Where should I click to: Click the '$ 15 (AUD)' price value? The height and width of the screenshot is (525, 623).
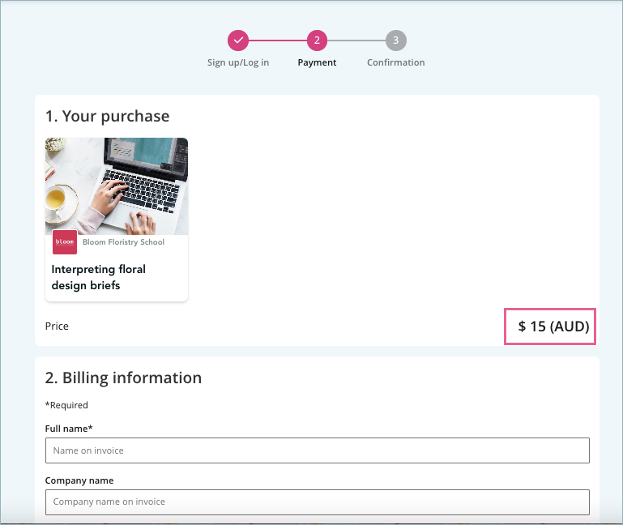click(553, 327)
